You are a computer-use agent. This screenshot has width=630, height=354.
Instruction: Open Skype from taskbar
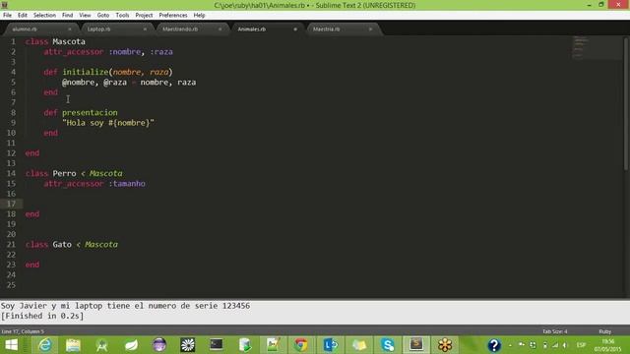(x=387, y=345)
